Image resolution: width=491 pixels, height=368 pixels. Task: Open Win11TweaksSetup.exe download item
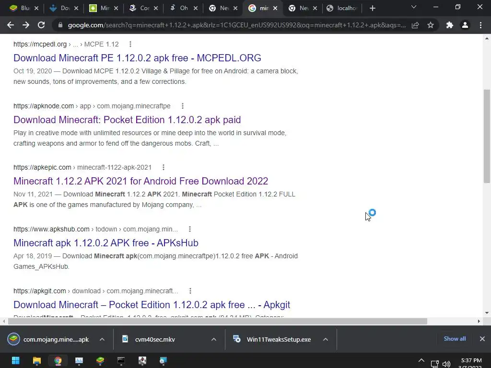click(x=272, y=339)
